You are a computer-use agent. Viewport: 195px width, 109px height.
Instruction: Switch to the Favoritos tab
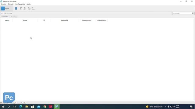pyautogui.click(x=14, y=17)
